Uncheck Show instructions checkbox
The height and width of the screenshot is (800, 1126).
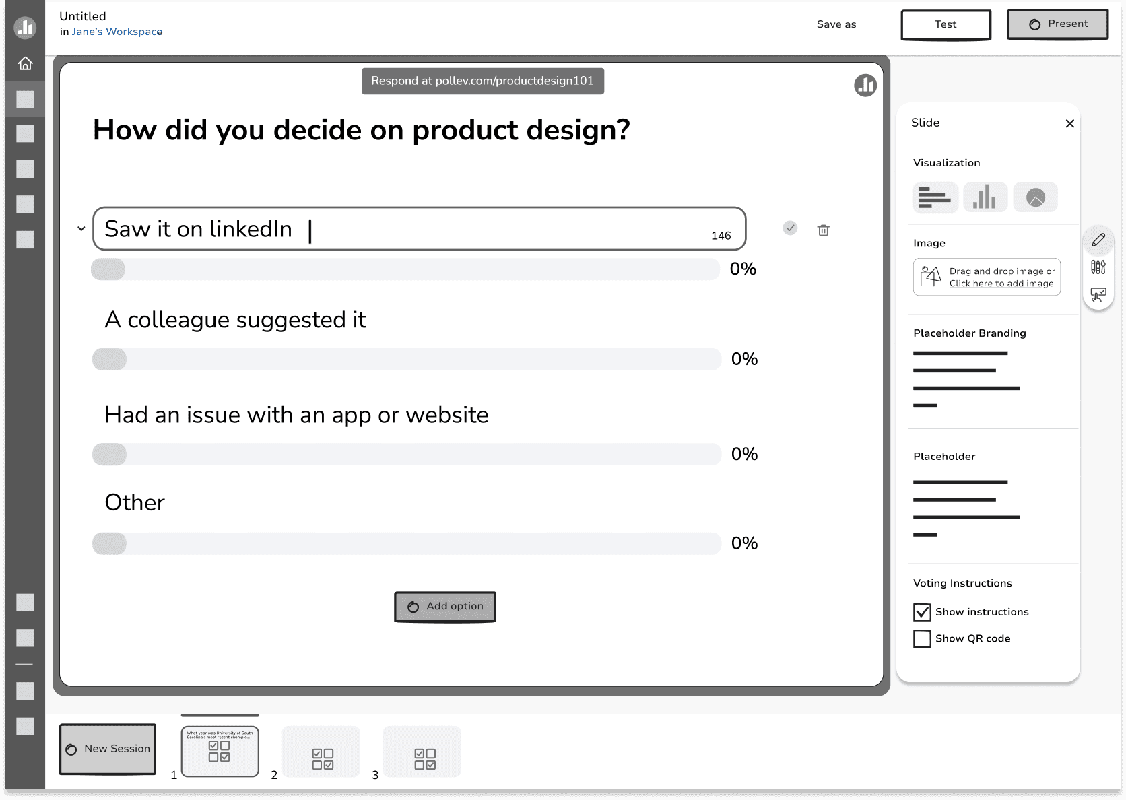[922, 612]
